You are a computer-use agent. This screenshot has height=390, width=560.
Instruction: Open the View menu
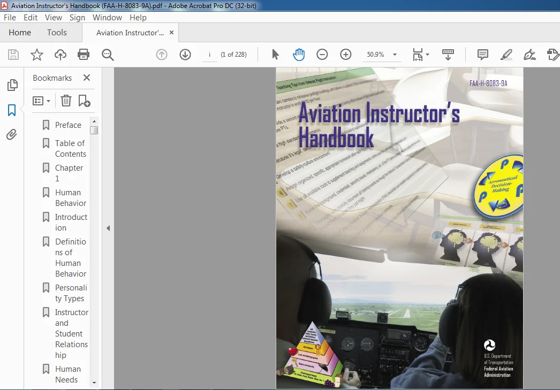point(53,18)
